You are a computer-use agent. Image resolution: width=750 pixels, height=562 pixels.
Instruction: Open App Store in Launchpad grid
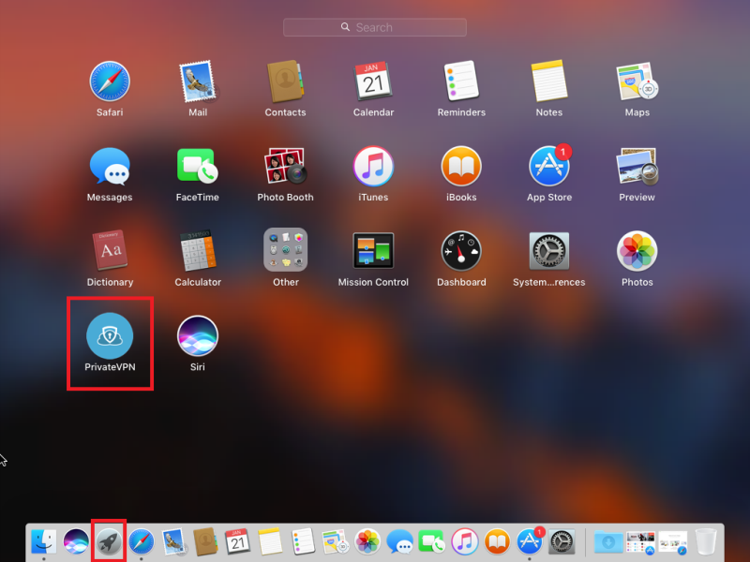[x=548, y=167]
